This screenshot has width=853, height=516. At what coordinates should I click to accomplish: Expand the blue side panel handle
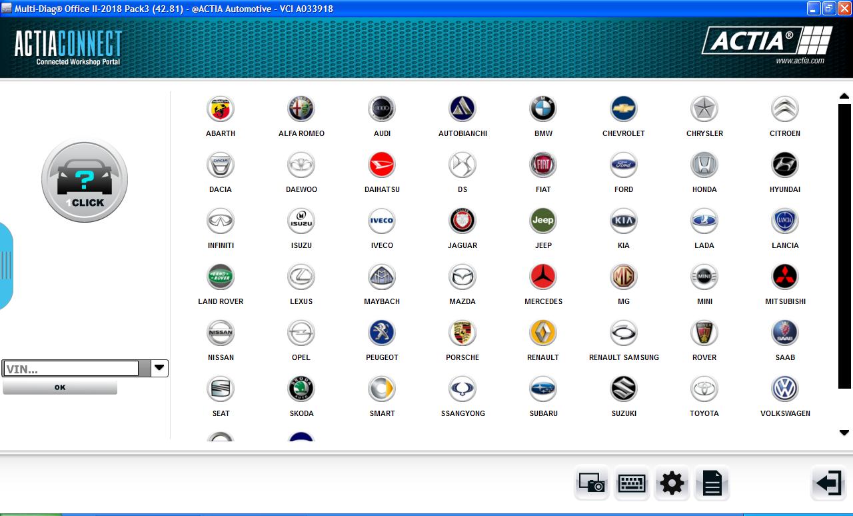pos(6,265)
